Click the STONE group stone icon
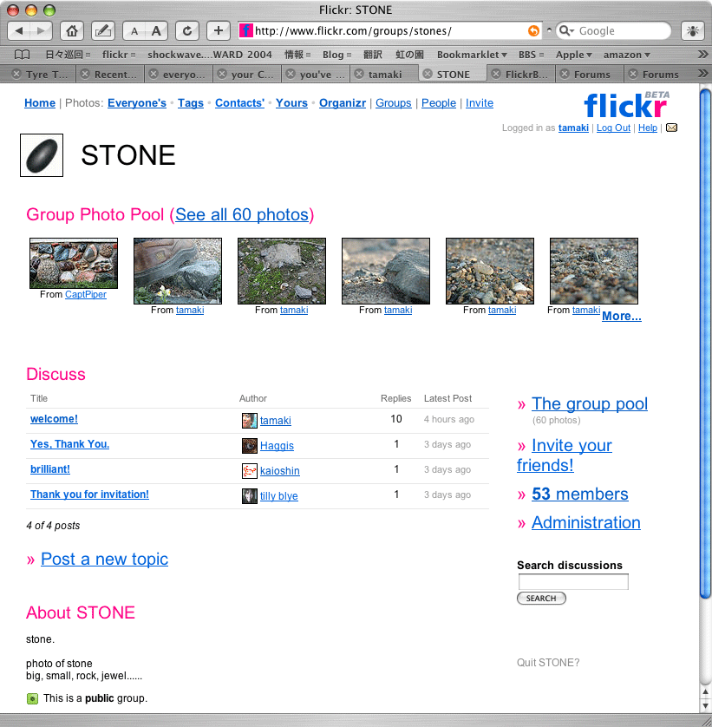 pyautogui.click(x=42, y=156)
